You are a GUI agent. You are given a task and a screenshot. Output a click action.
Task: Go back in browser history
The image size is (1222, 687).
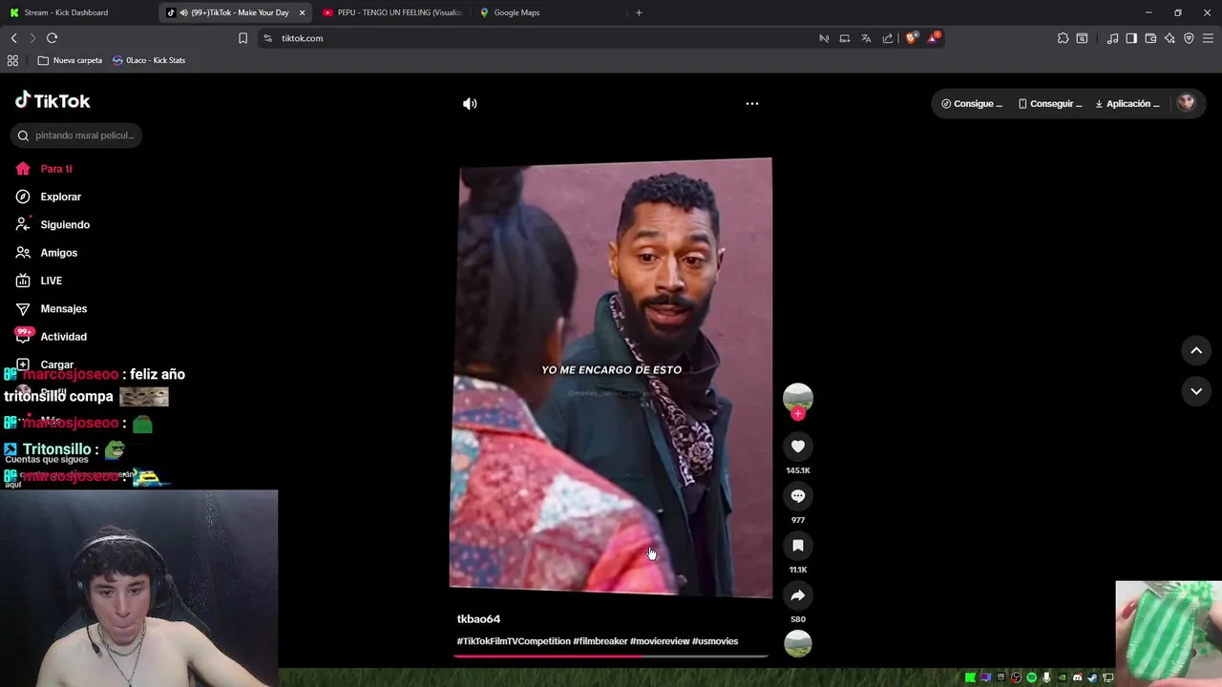pos(13,38)
